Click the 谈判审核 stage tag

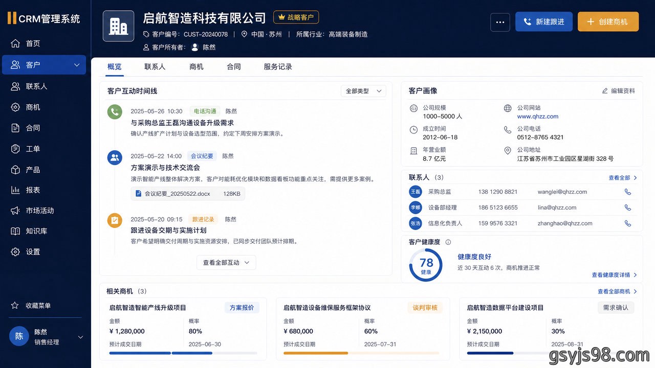(425, 308)
